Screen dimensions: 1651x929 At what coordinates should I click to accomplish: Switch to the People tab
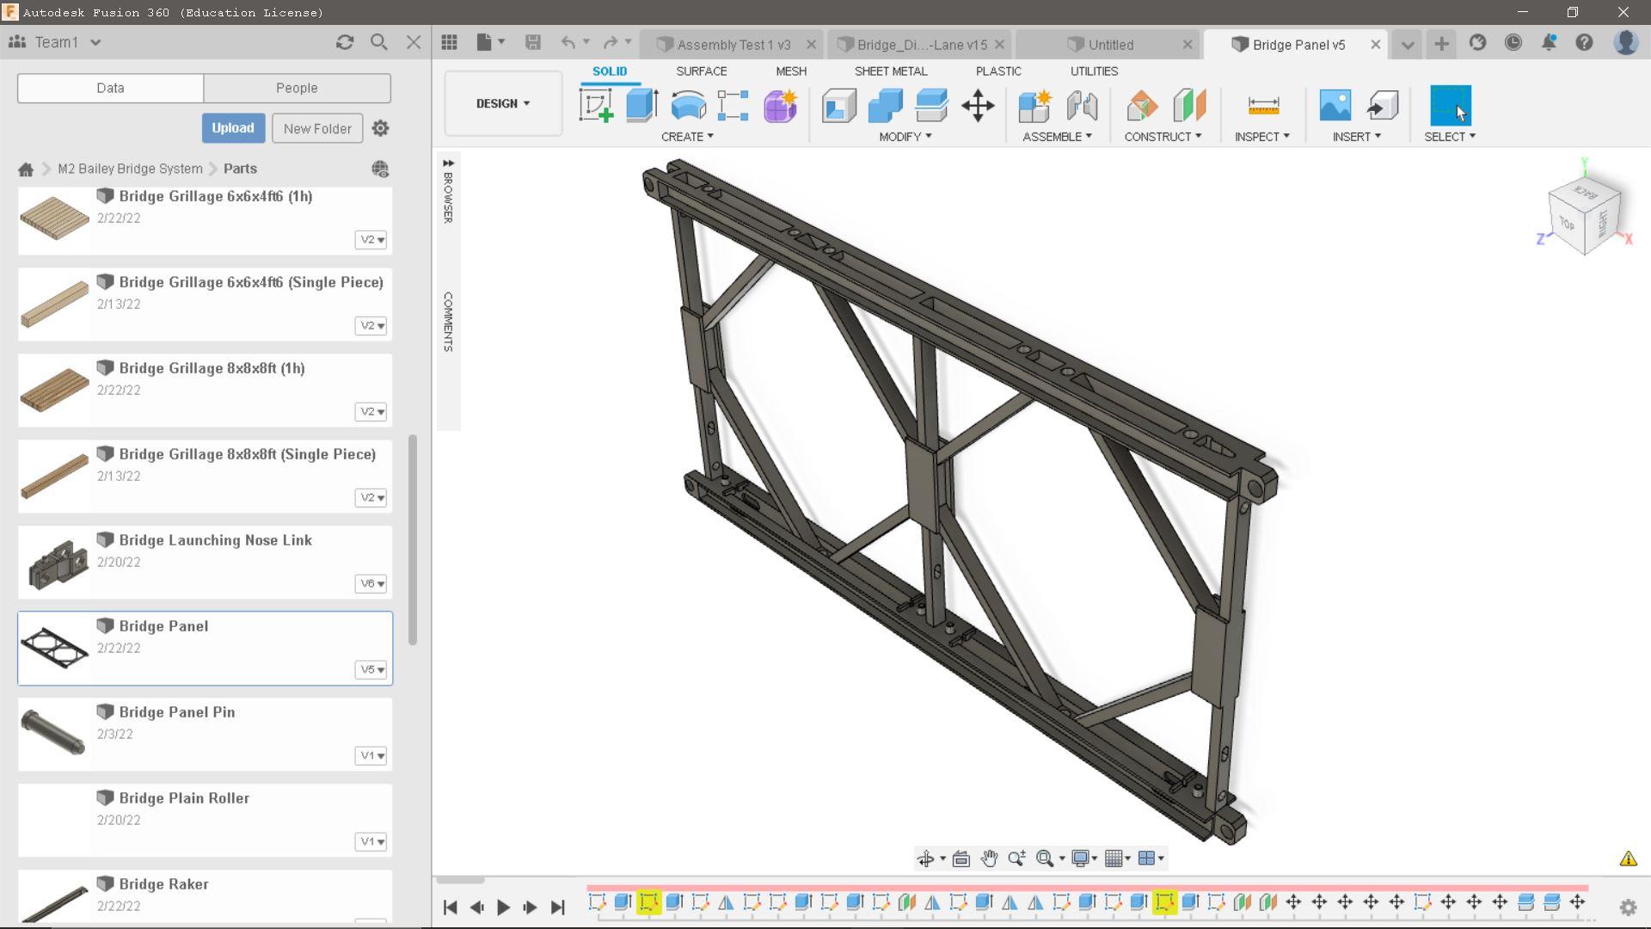[297, 88]
